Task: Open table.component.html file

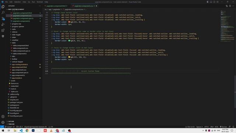Action: [x=21, y=45]
